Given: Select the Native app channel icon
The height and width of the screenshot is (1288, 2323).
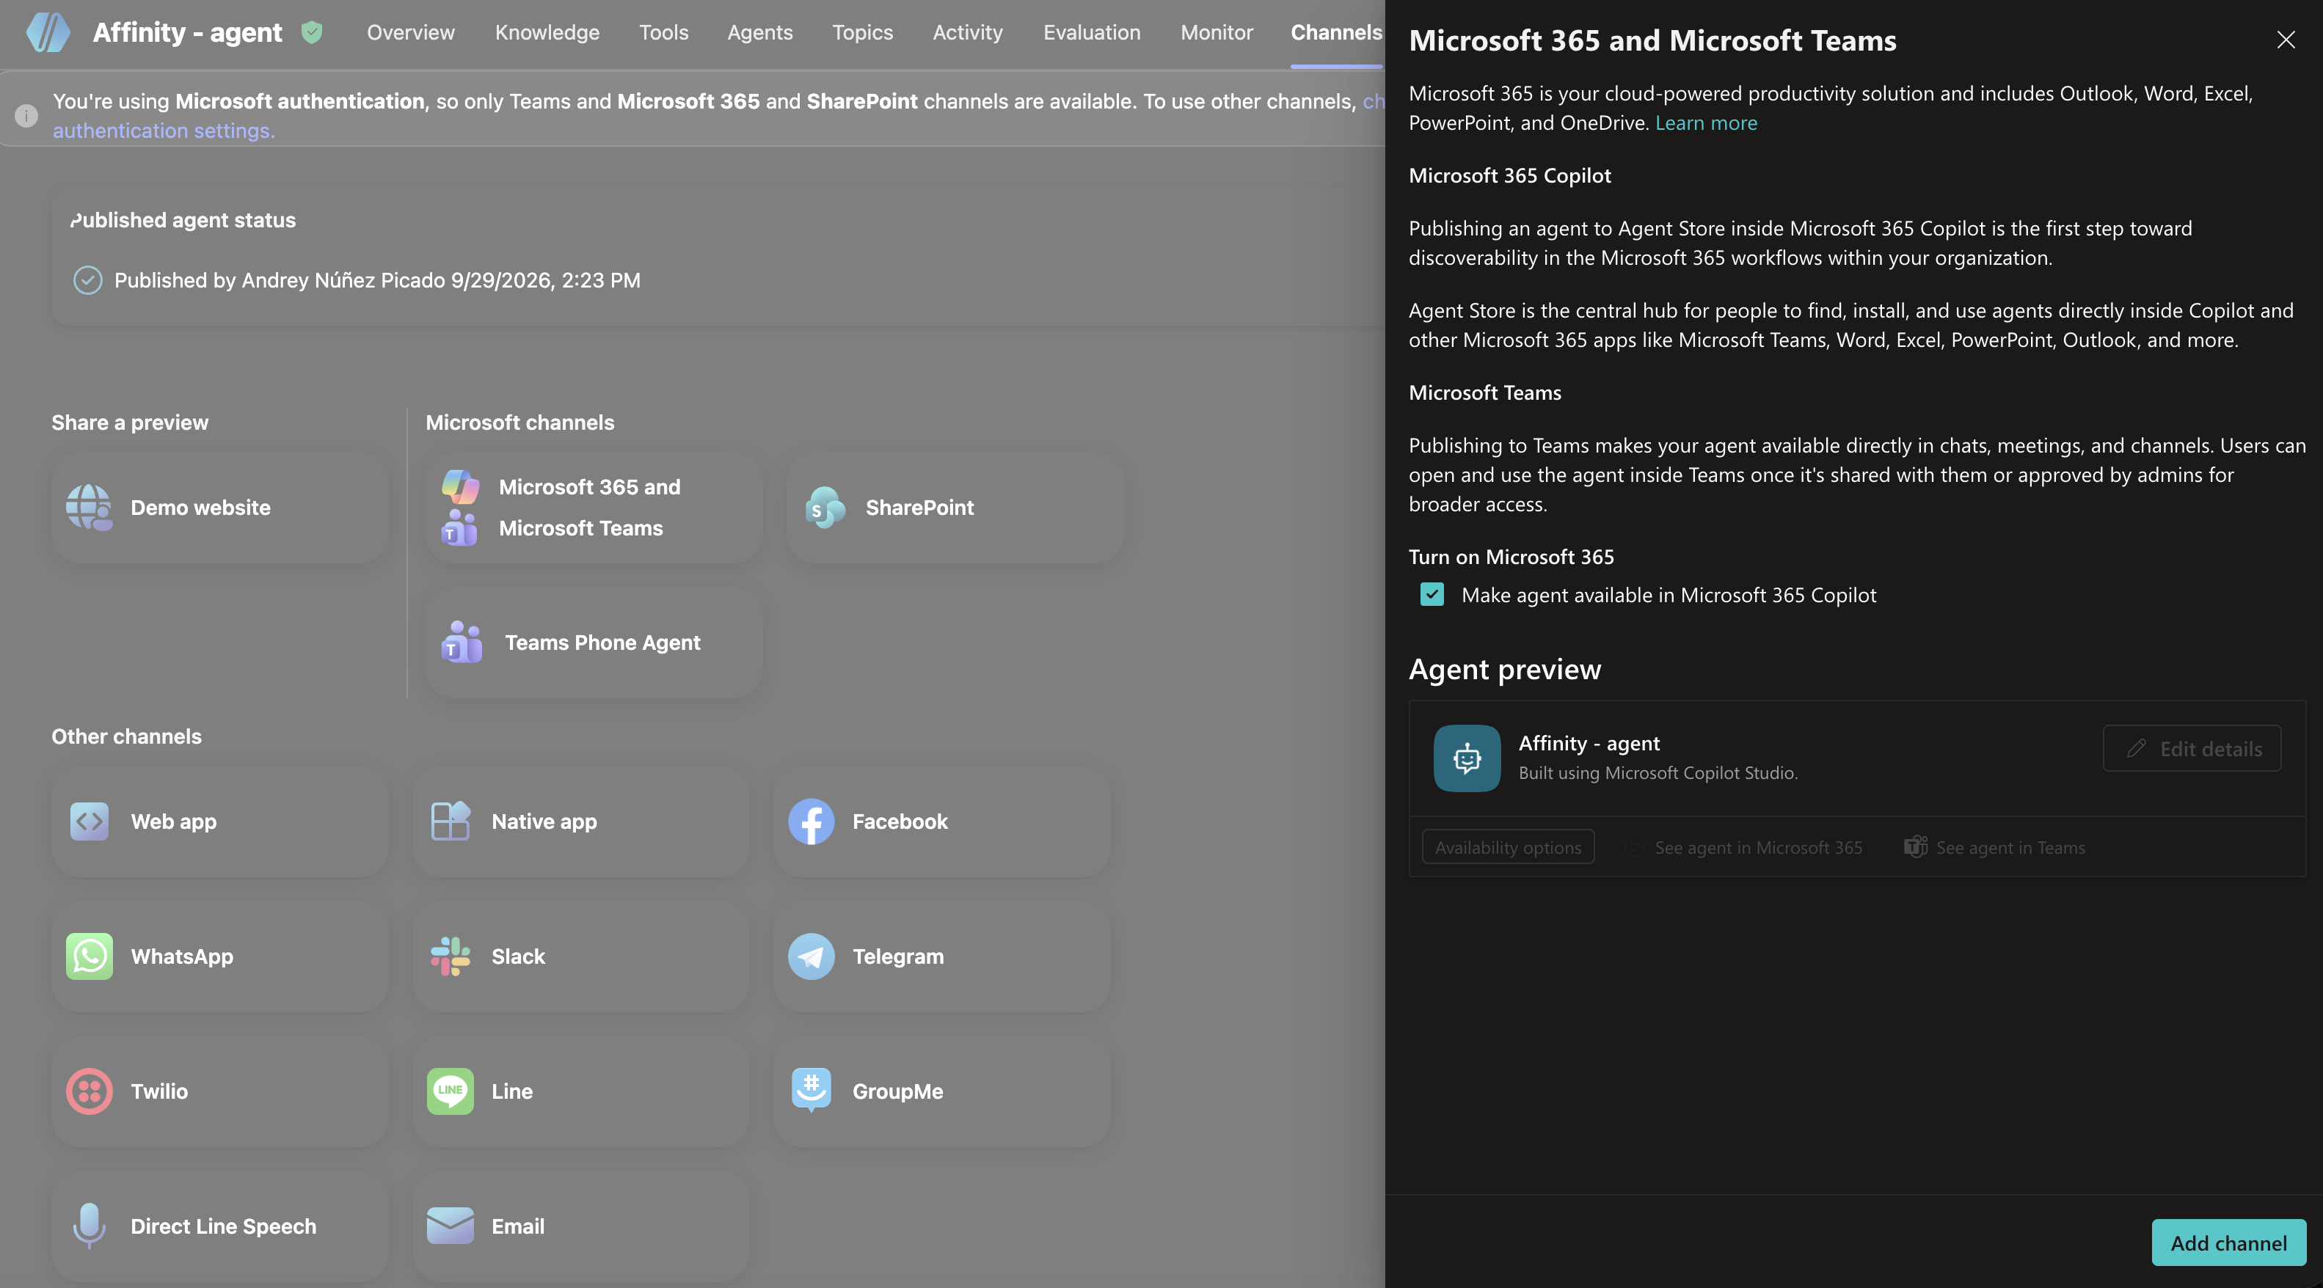Looking at the screenshot, I should pyautogui.click(x=450, y=821).
